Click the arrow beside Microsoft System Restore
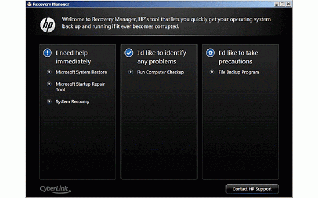This screenshot has height=198, width=318. click(x=49, y=72)
